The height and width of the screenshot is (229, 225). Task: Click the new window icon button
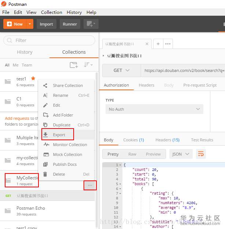[x=91, y=24]
